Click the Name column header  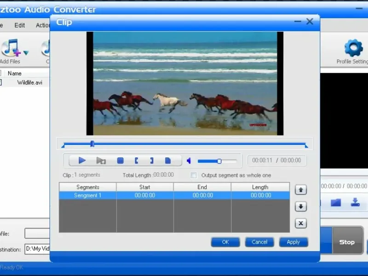(15, 74)
